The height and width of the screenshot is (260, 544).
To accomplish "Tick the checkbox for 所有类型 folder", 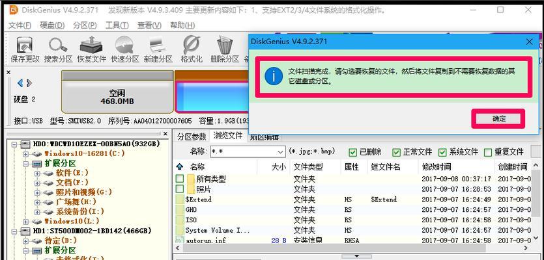I will coord(180,179).
